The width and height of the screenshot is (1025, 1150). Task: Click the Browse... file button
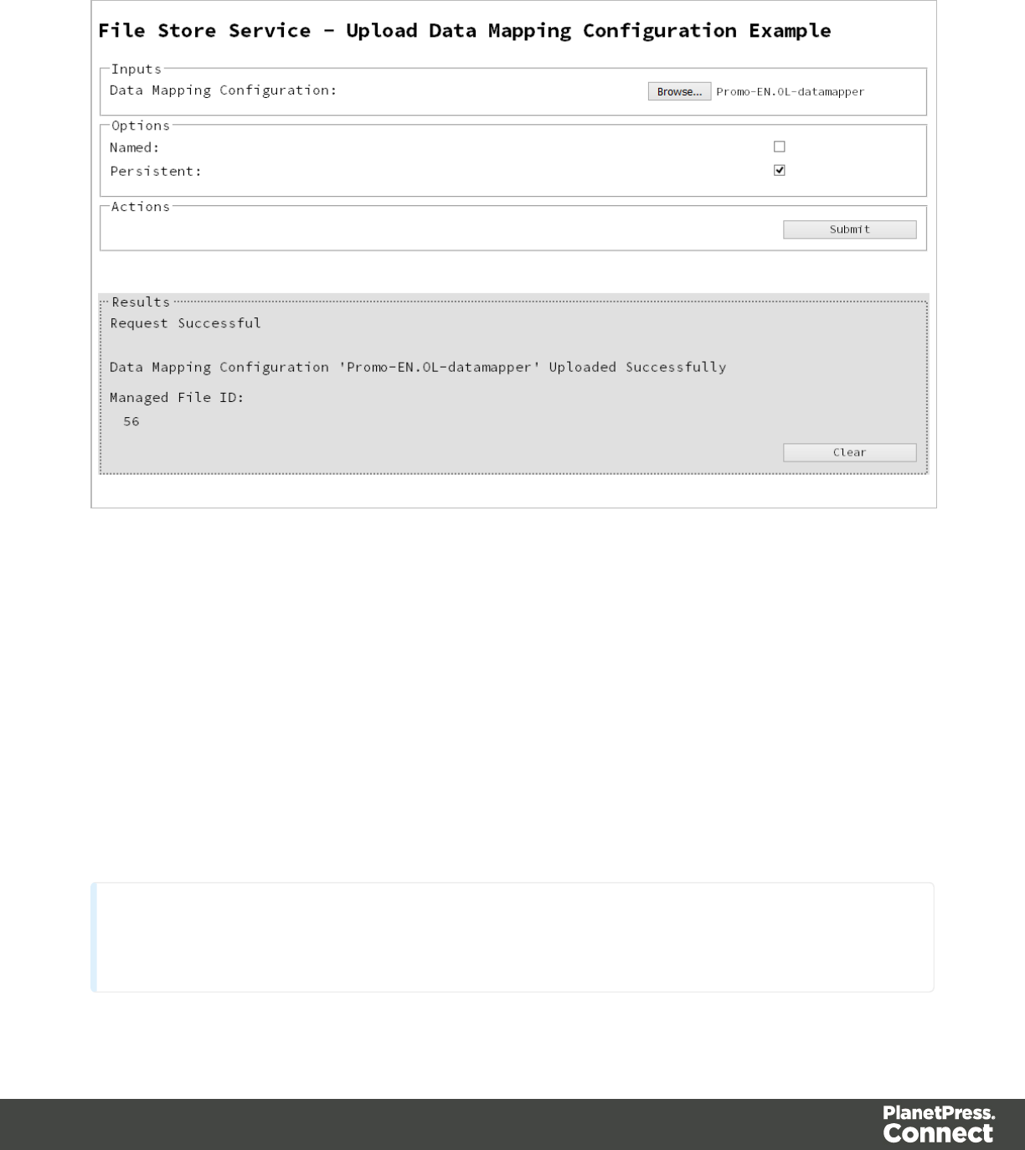[679, 91]
